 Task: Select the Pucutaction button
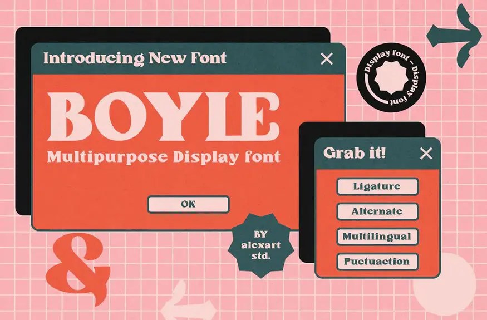378,262
